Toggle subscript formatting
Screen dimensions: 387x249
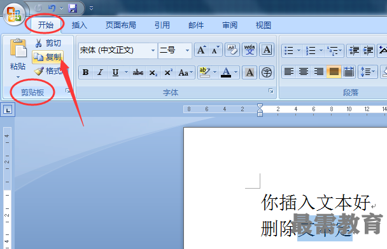(x=153, y=72)
